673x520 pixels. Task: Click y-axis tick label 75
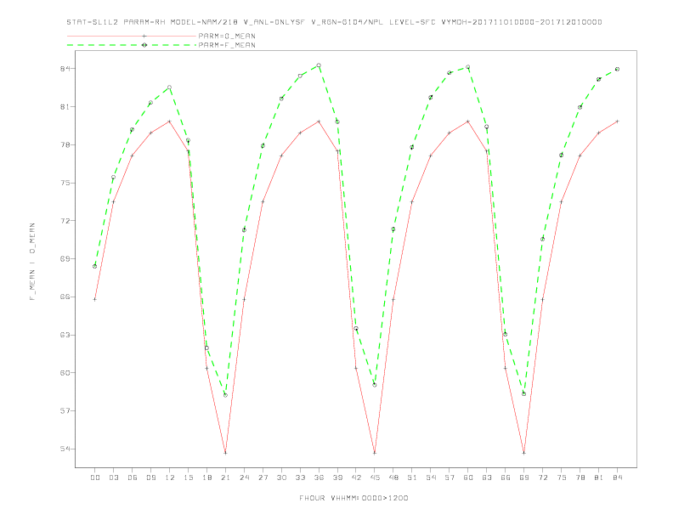pos(65,183)
